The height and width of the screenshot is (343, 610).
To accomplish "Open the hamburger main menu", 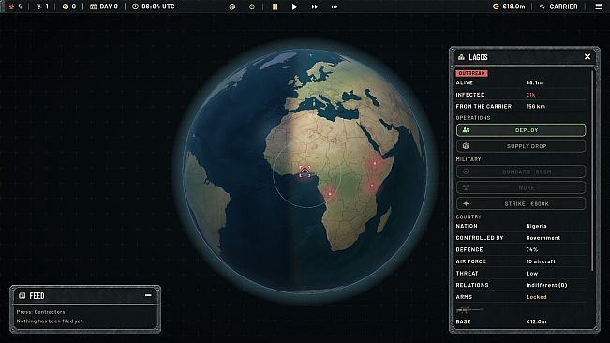I will tap(599, 7).
